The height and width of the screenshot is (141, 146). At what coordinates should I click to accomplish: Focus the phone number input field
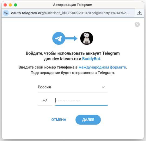pyautogui.click(x=81, y=101)
